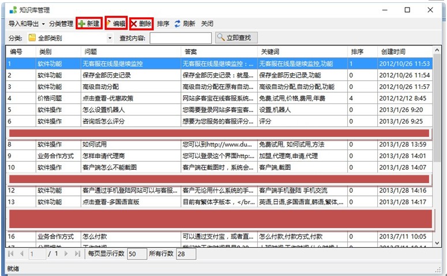Screen dimensions: 447x276
Task: Click the 查找内容 search text field
Action: (x=180, y=38)
